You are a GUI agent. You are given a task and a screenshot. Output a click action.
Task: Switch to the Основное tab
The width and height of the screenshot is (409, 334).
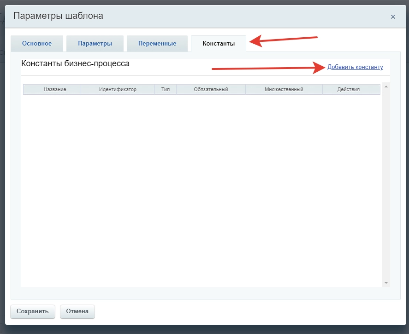pos(37,44)
